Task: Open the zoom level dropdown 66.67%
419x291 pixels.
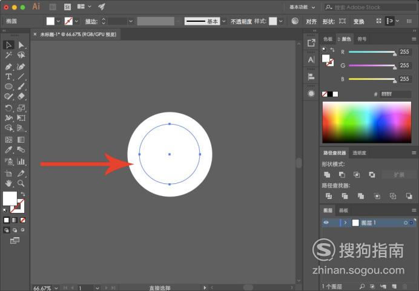Action: (x=56, y=288)
